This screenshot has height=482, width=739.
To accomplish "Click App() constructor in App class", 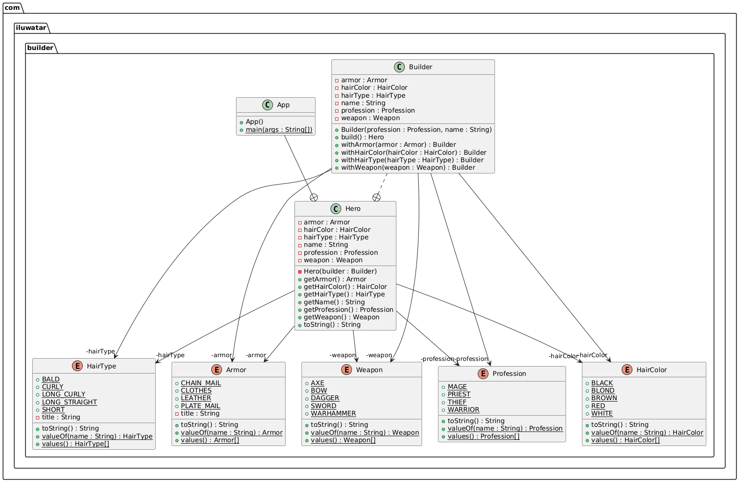I will (x=255, y=122).
